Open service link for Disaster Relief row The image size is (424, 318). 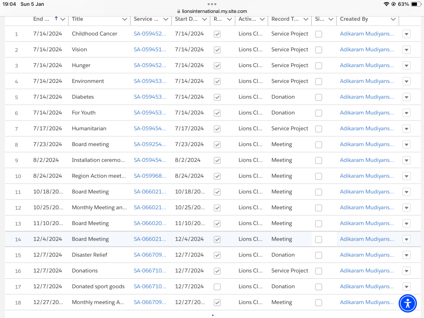tap(150, 255)
